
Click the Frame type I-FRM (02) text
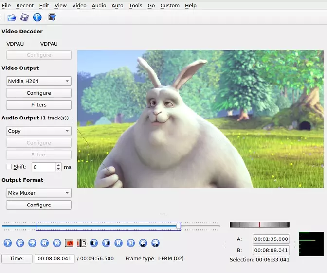[155, 258]
